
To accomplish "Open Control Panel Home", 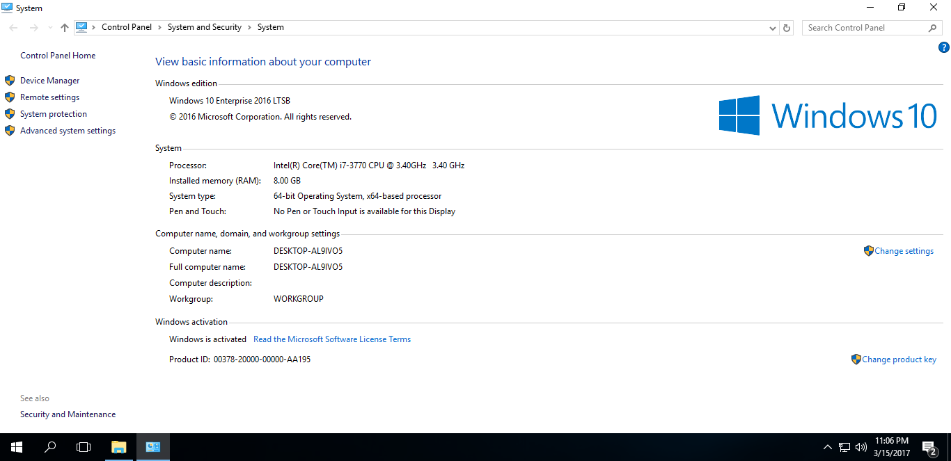I will [58, 56].
